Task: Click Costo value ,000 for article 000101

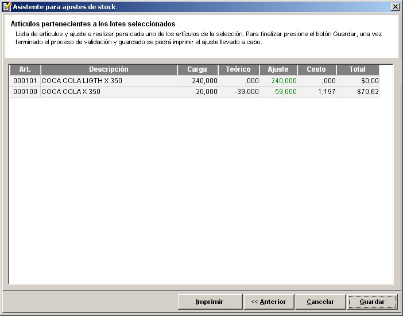Action: pyautogui.click(x=317, y=81)
